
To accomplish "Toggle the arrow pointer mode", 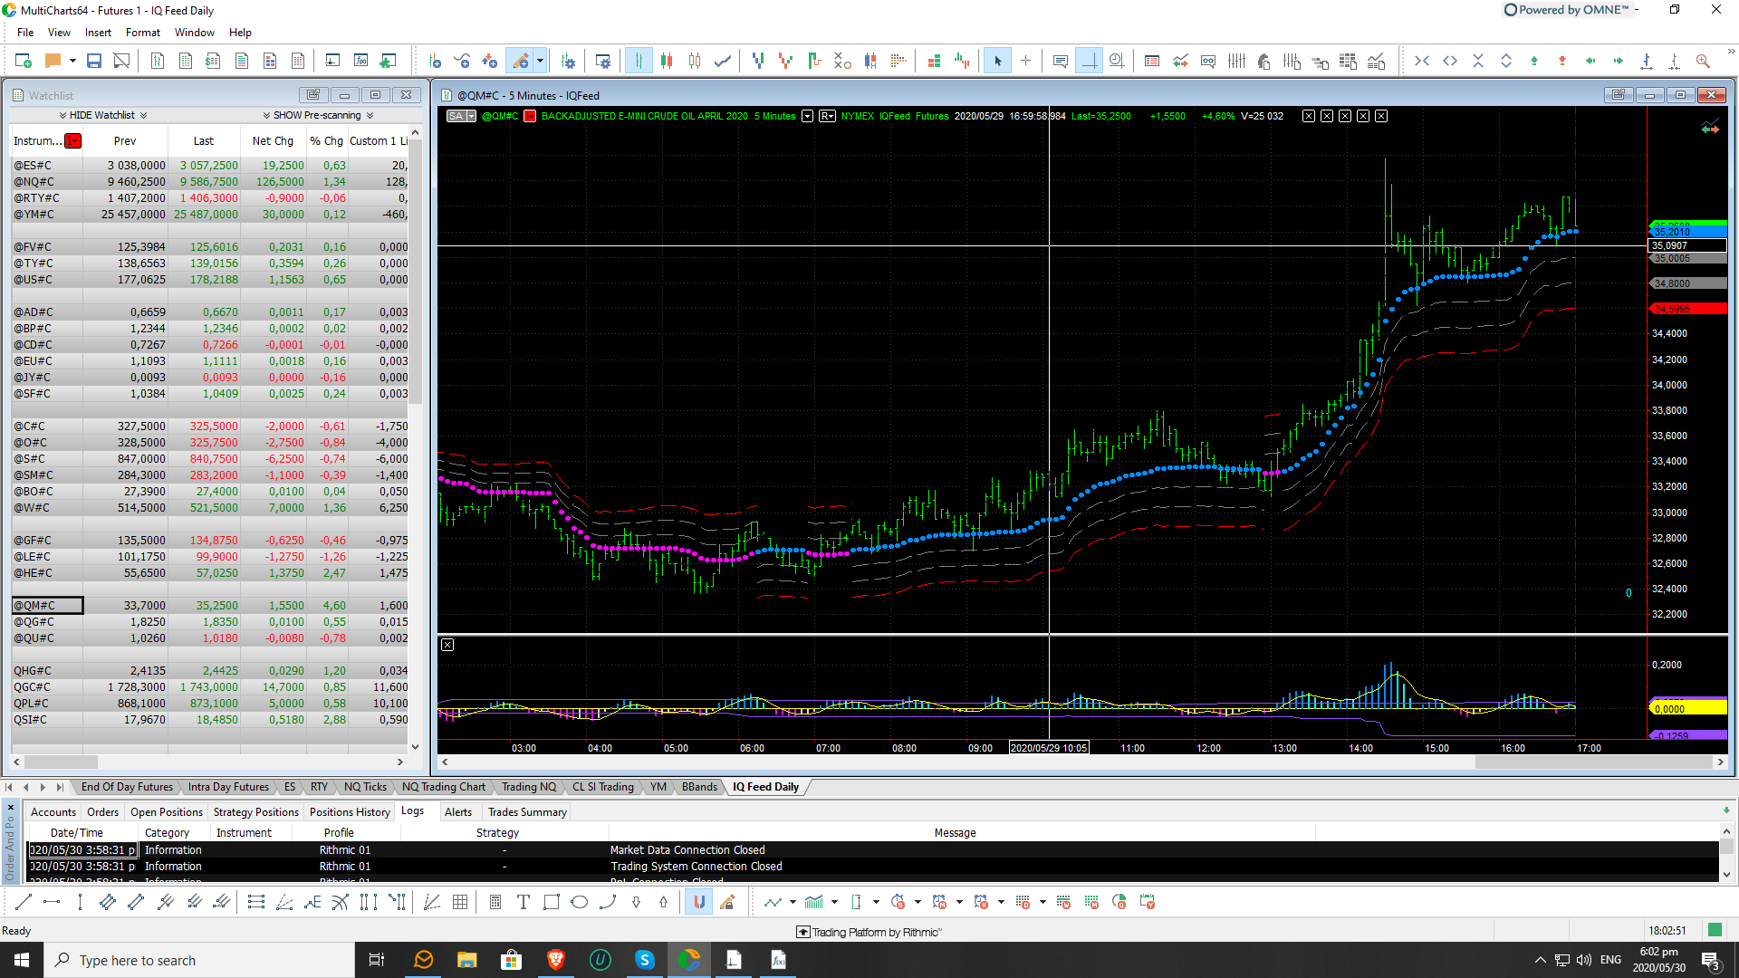I will 997,61.
